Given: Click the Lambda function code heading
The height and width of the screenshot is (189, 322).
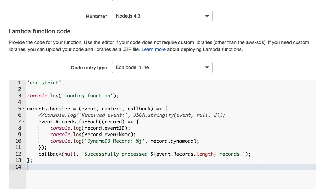Looking at the screenshot, I should (40, 31).
